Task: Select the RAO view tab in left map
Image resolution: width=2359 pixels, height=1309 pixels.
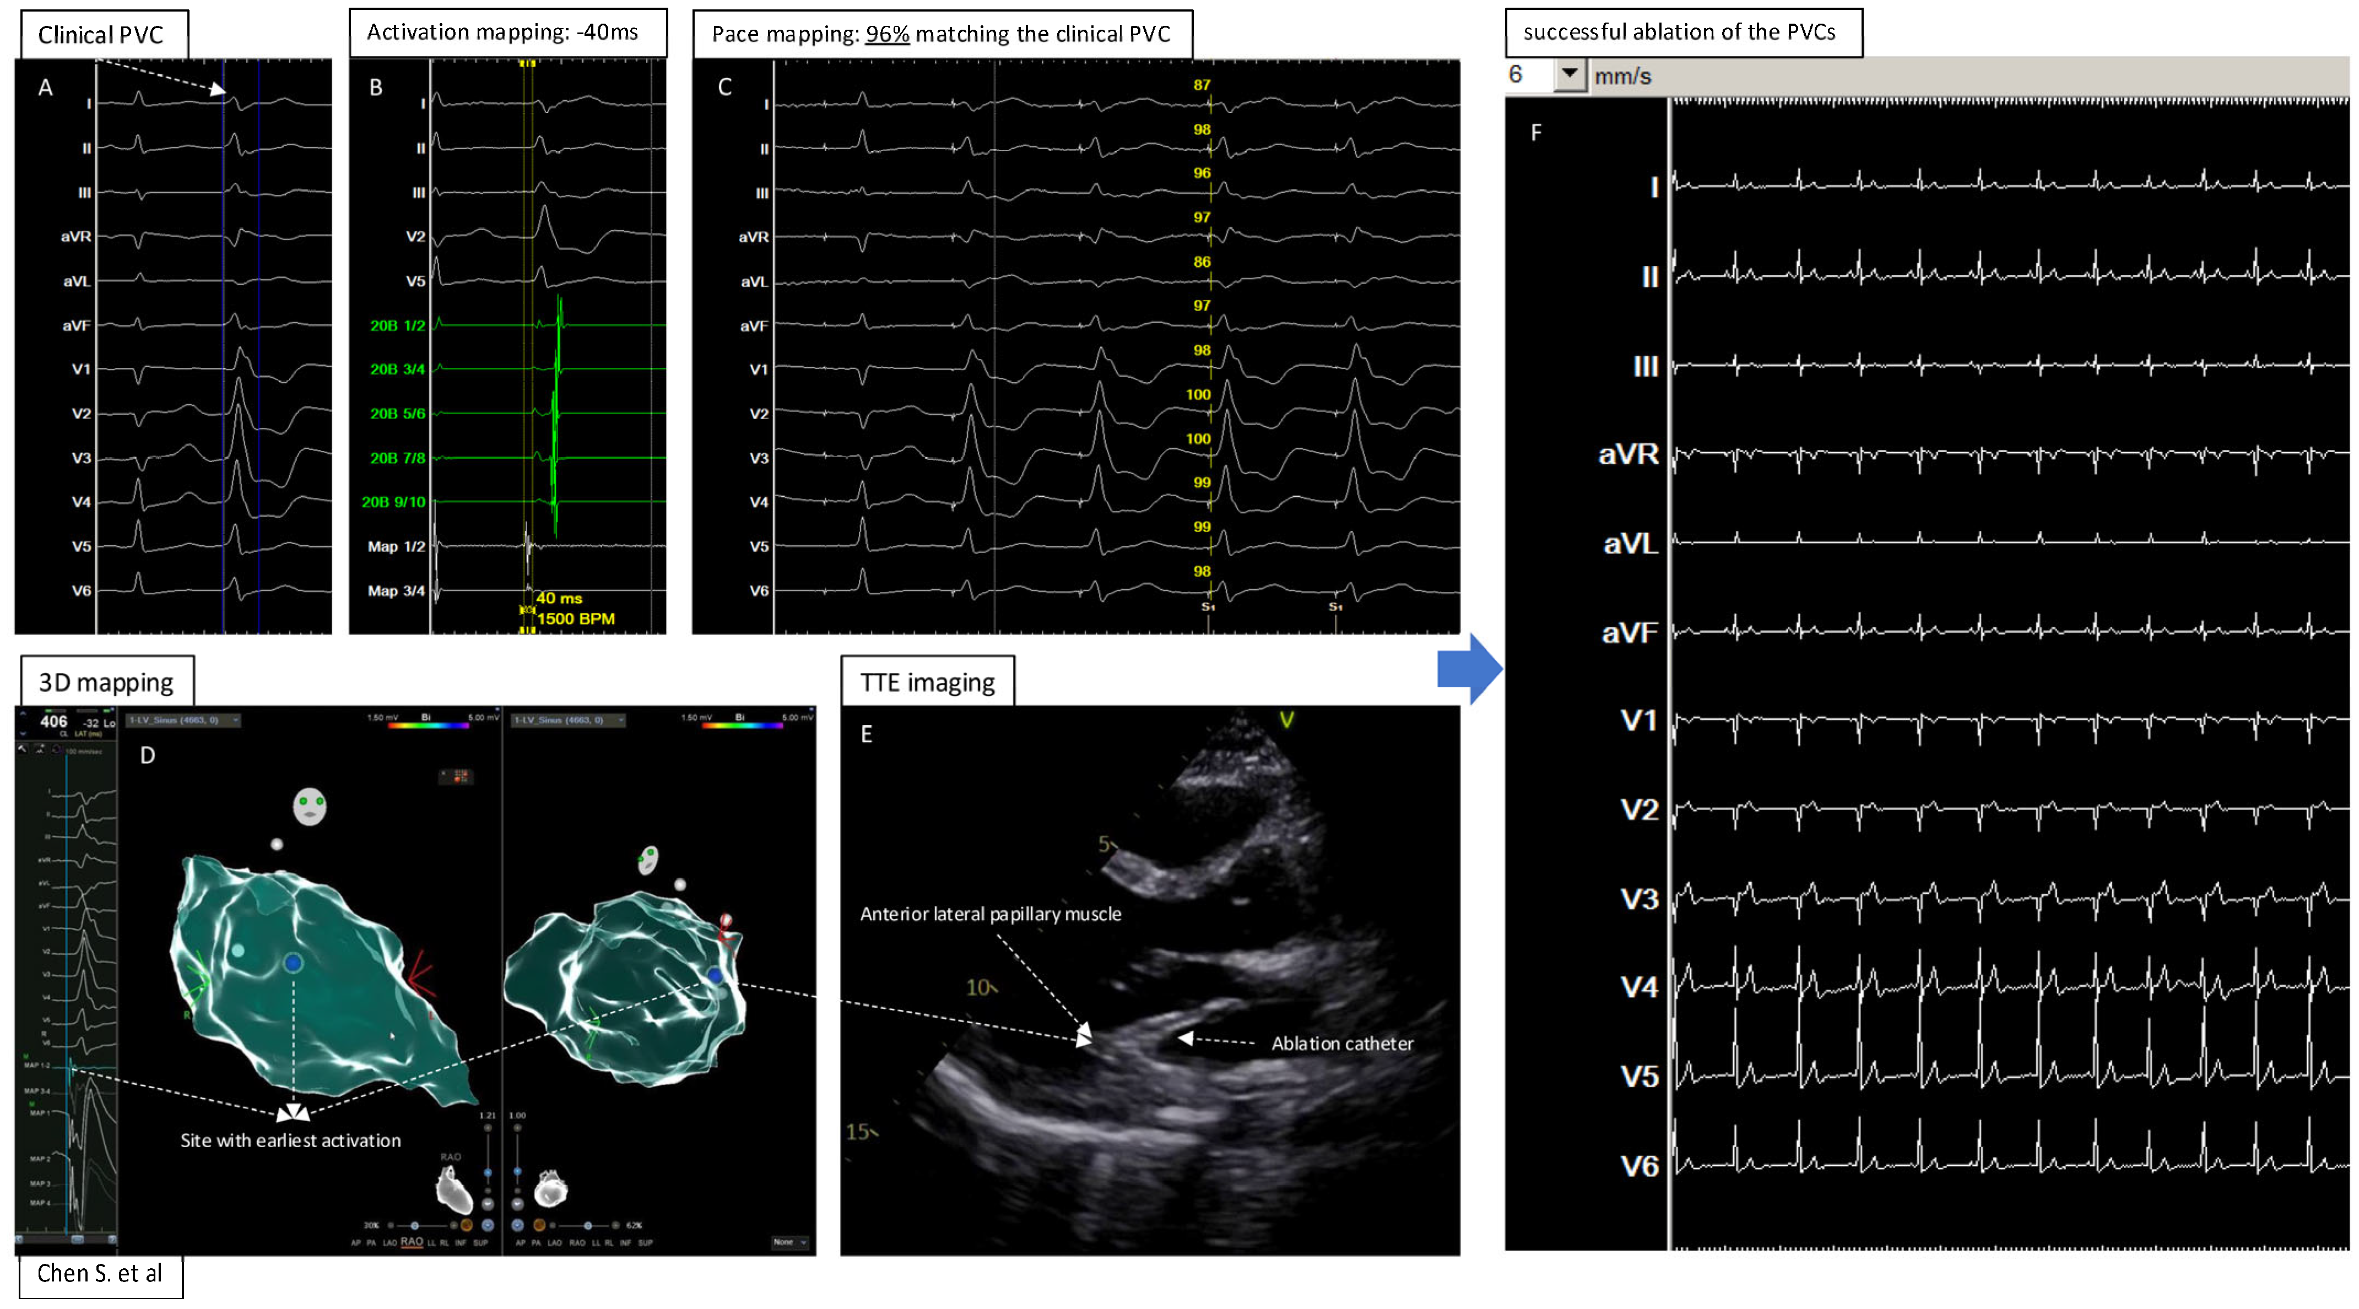Action: pyautogui.click(x=412, y=1242)
